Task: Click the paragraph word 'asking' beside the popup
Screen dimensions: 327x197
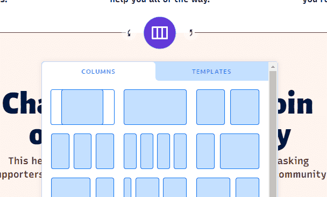Action: tap(293, 161)
